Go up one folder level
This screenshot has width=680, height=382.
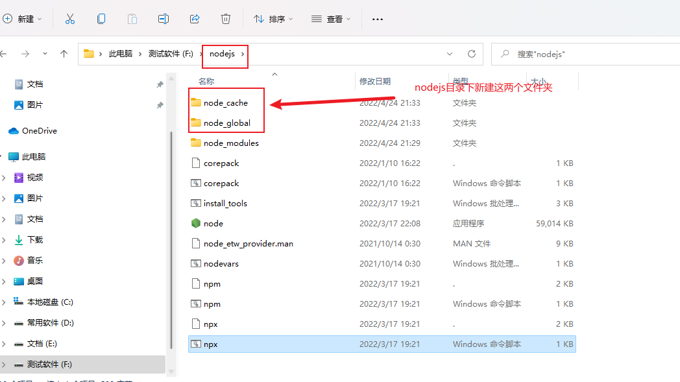coord(64,54)
